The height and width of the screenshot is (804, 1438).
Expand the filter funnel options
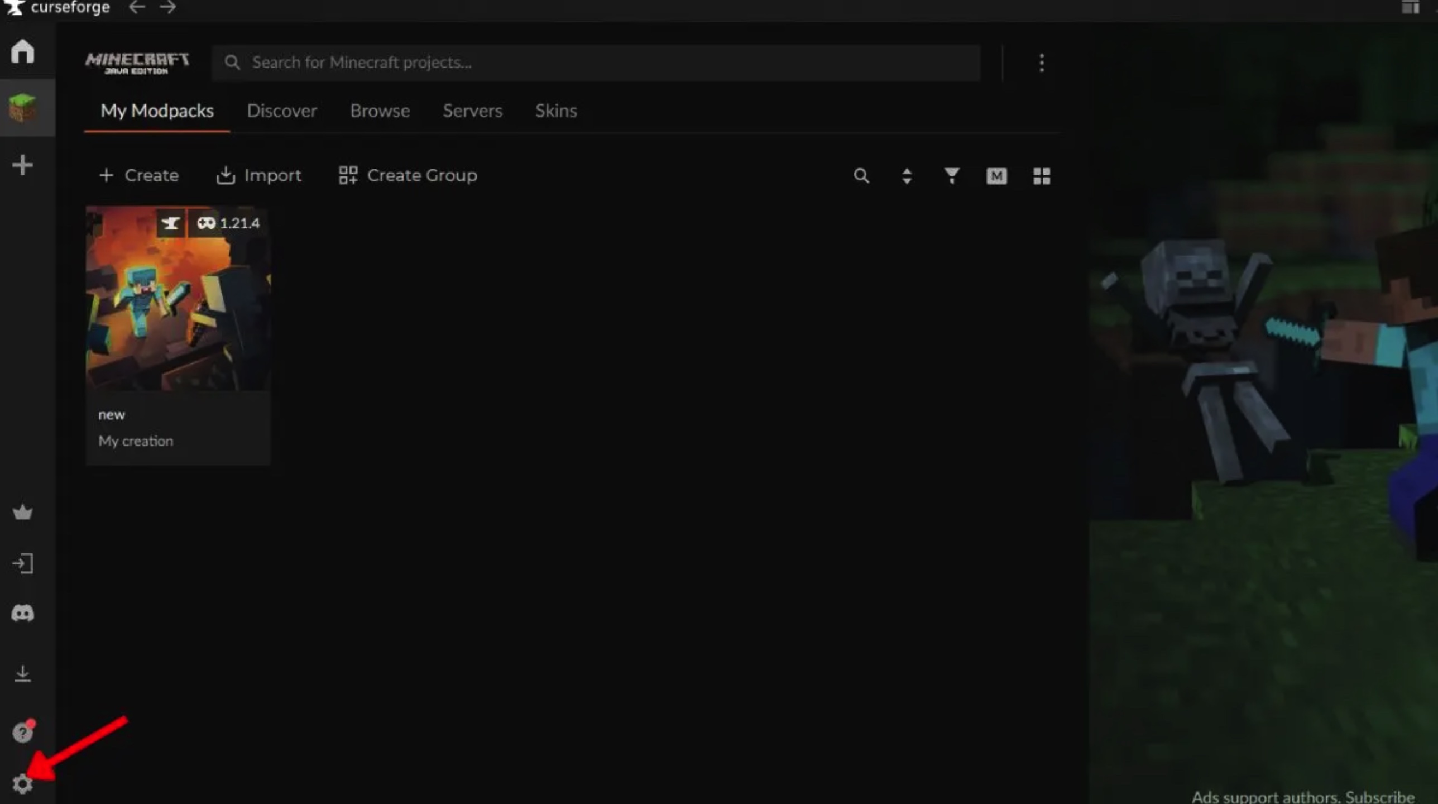(952, 176)
